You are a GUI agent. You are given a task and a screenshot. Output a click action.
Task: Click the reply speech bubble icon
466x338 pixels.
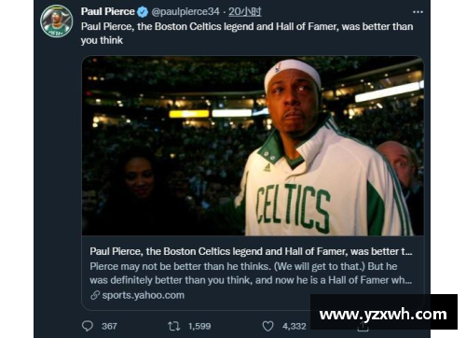pos(88,326)
